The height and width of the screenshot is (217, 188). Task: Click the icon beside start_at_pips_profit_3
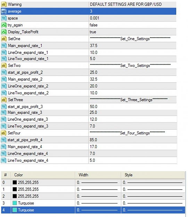click(x=3, y=107)
